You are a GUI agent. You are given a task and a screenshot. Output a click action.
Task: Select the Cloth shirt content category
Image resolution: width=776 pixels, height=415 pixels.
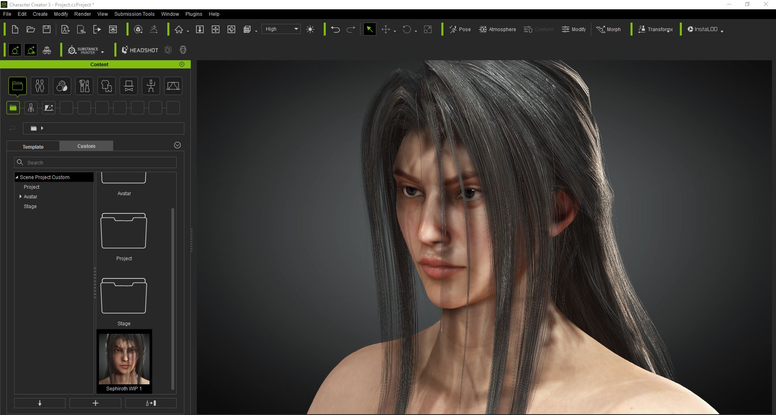click(x=106, y=86)
